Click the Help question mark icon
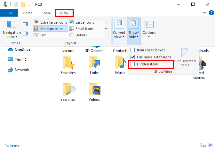Viewport: 215px width, 149px height. (x=211, y=13)
